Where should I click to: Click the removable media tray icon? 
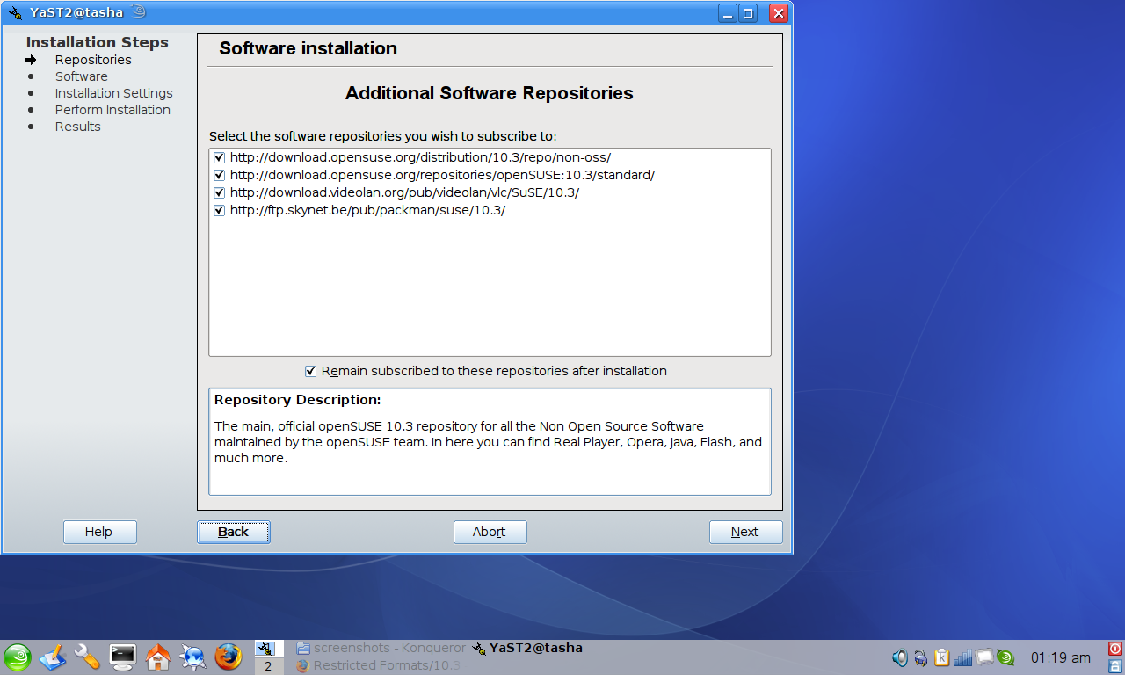click(x=921, y=657)
